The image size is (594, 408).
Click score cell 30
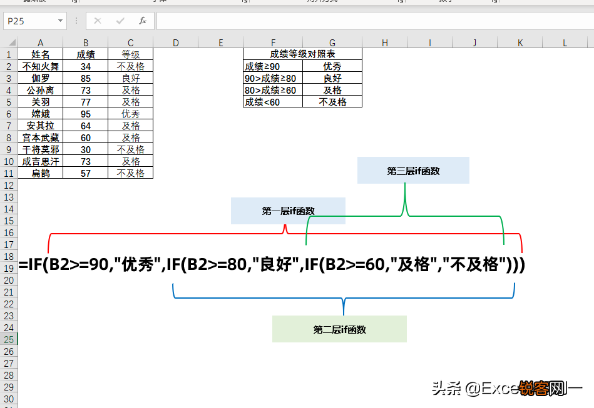[x=86, y=149]
